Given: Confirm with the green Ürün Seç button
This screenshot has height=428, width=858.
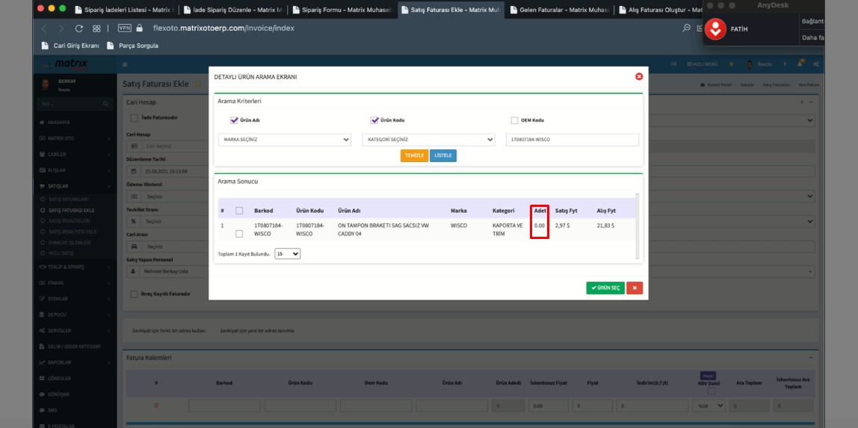Looking at the screenshot, I should (605, 288).
